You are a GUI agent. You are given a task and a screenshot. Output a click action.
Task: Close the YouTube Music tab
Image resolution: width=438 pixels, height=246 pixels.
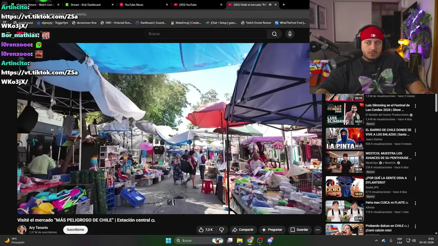(x=167, y=5)
